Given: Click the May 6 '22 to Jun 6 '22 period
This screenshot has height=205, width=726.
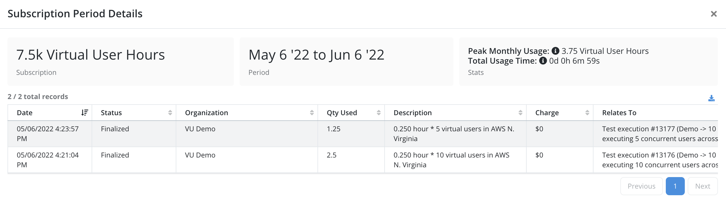Looking at the screenshot, I should point(316,55).
